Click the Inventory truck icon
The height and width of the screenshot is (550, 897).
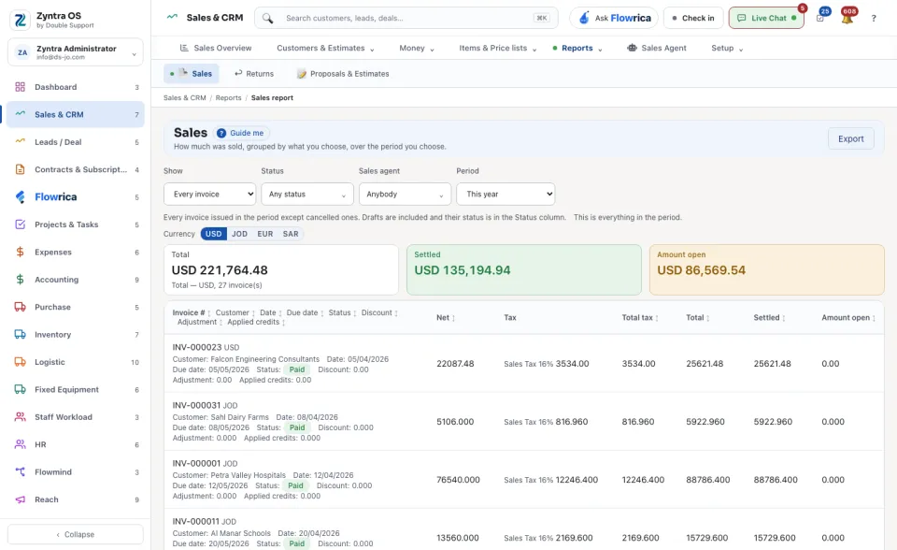tap(20, 335)
